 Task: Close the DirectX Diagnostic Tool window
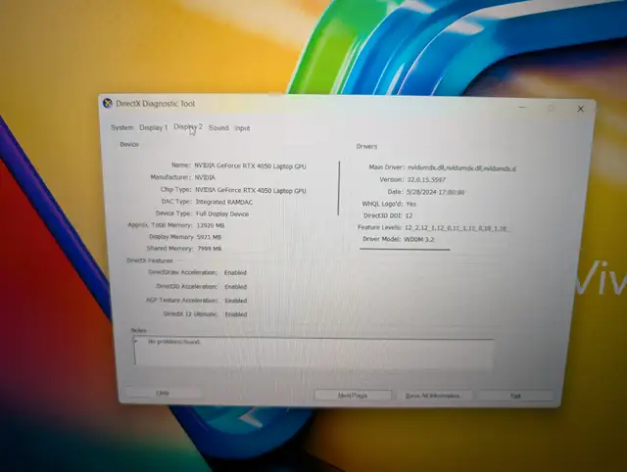581,109
